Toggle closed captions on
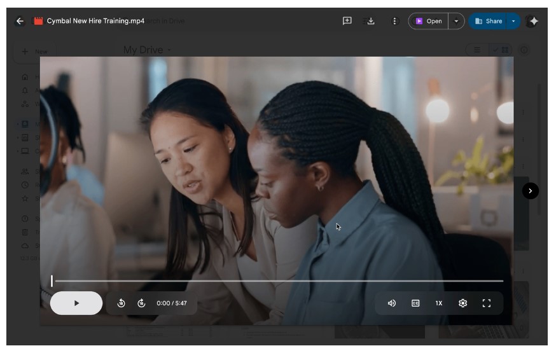Image resolution: width=556 pixels, height=353 pixels. [415, 303]
